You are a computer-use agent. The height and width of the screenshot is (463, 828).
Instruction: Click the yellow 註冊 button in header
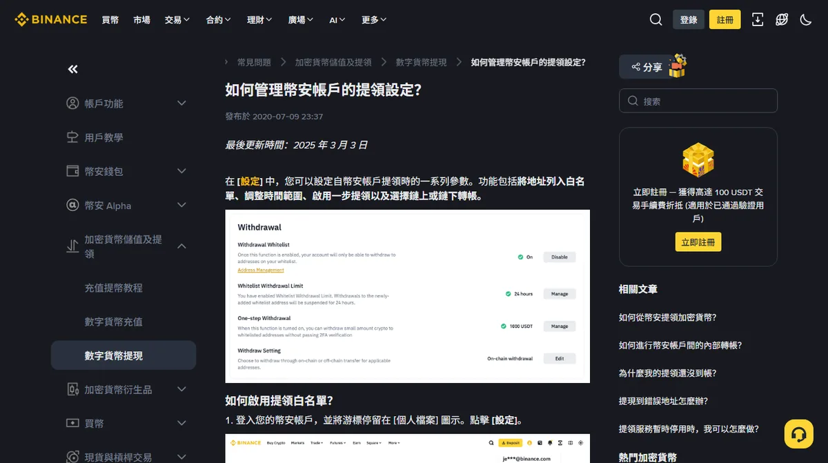coord(725,19)
